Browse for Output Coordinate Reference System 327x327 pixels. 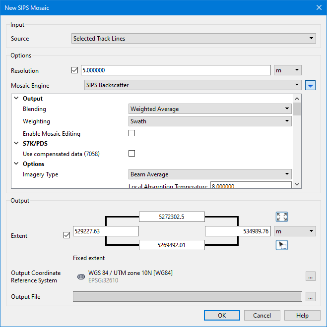pyautogui.click(x=311, y=277)
